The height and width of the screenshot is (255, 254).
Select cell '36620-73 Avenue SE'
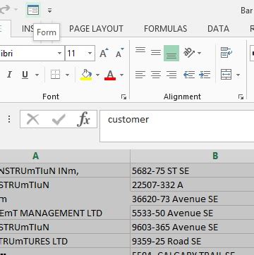(x=192, y=199)
